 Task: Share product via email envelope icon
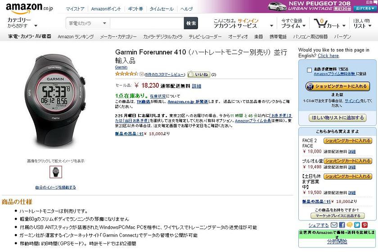(334, 225)
